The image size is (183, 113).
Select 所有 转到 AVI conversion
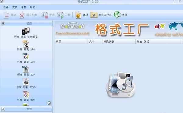click(26, 58)
